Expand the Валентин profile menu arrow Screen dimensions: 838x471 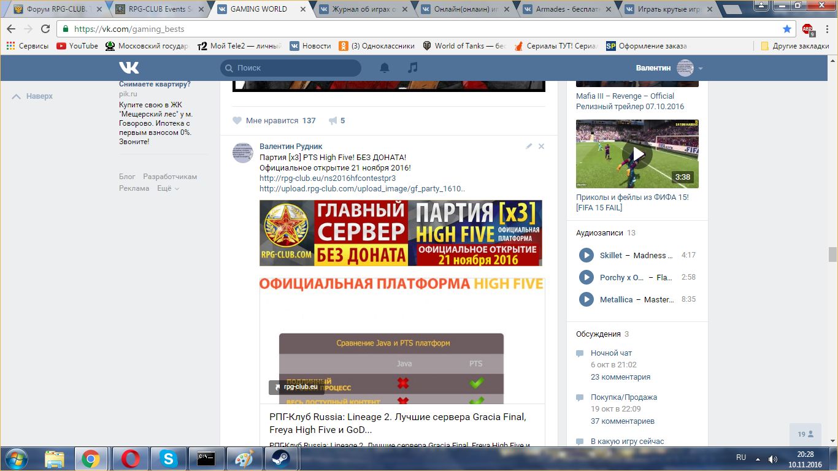coord(701,69)
